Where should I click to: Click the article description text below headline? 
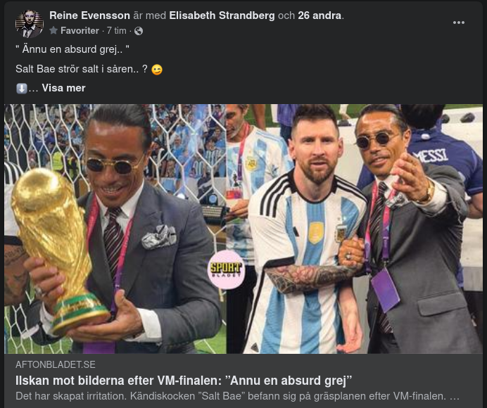point(237,396)
